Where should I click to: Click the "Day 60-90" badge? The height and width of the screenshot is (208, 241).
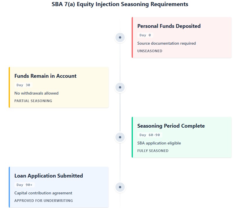(150, 135)
